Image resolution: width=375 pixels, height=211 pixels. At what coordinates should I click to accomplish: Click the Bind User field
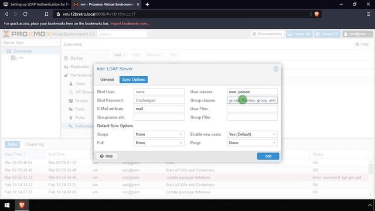click(x=159, y=92)
